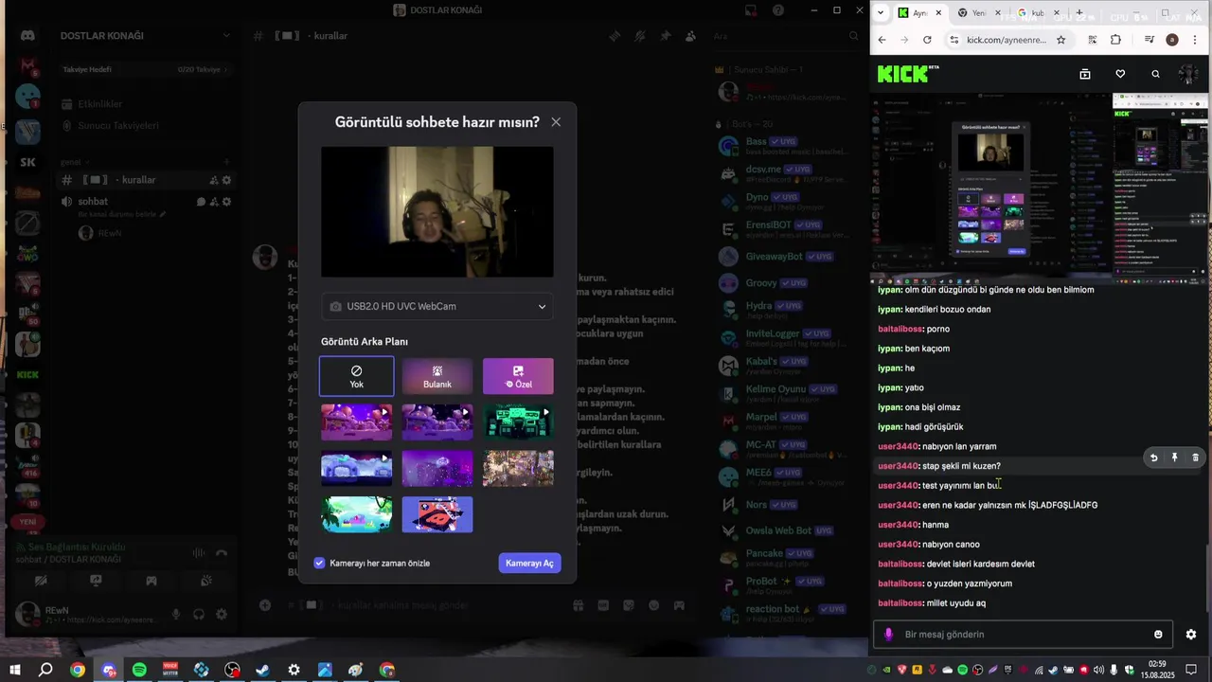Open Discord user settings gear
Viewport: 1212px width, 682px height.
pyautogui.click(x=222, y=614)
